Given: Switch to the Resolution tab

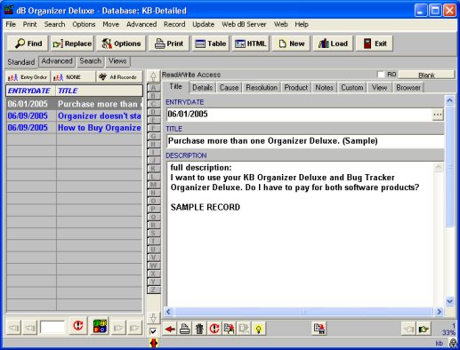Looking at the screenshot, I should pos(262,88).
